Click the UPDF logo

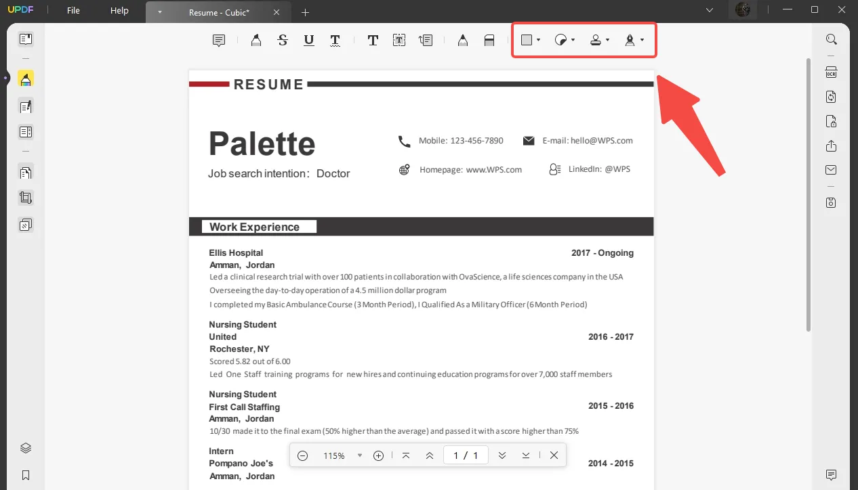point(21,11)
